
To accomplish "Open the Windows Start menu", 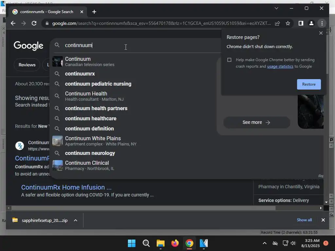I will [x=132, y=243].
